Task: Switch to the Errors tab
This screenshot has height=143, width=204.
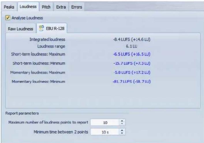Action: click(x=77, y=7)
